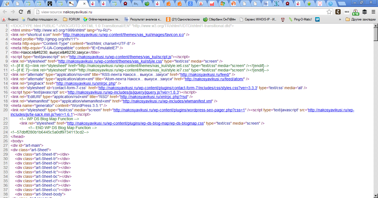Open the IP bookmark icon
This screenshot has width=378, height=198.
pos(317,19)
